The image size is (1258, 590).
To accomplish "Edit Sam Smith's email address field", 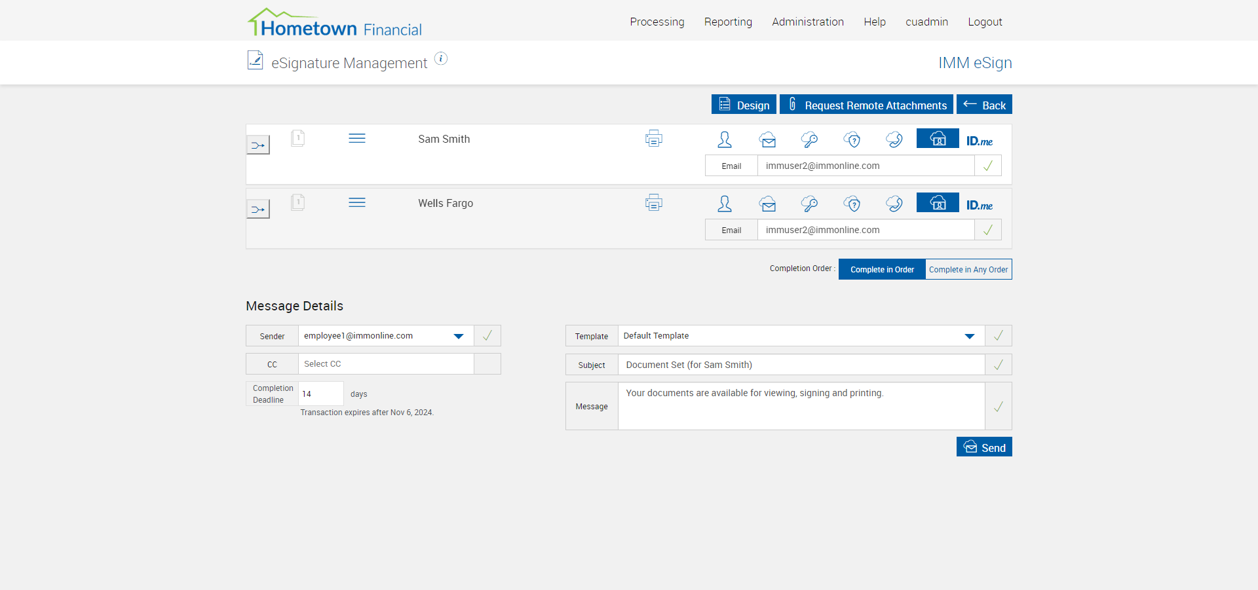I will 866,166.
